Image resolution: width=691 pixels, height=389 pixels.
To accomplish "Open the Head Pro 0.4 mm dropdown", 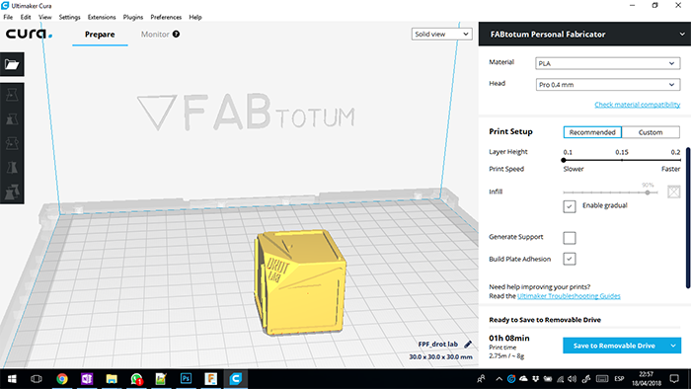I will pyautogui.click(x=608, y=85).
